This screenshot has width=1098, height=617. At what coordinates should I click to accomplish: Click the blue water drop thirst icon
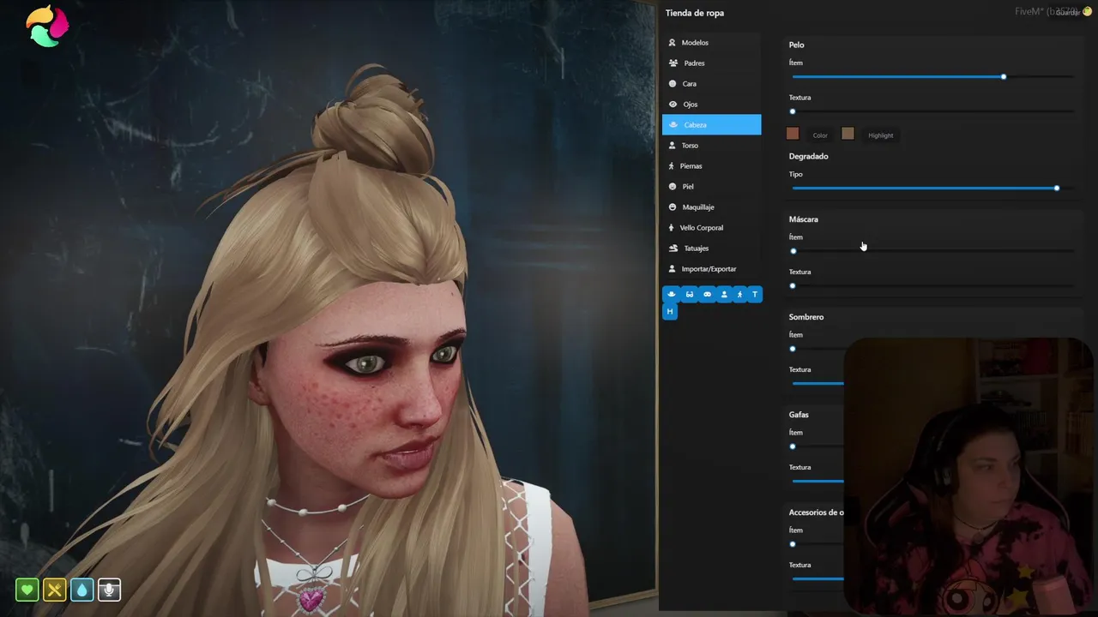click(81, 590)
